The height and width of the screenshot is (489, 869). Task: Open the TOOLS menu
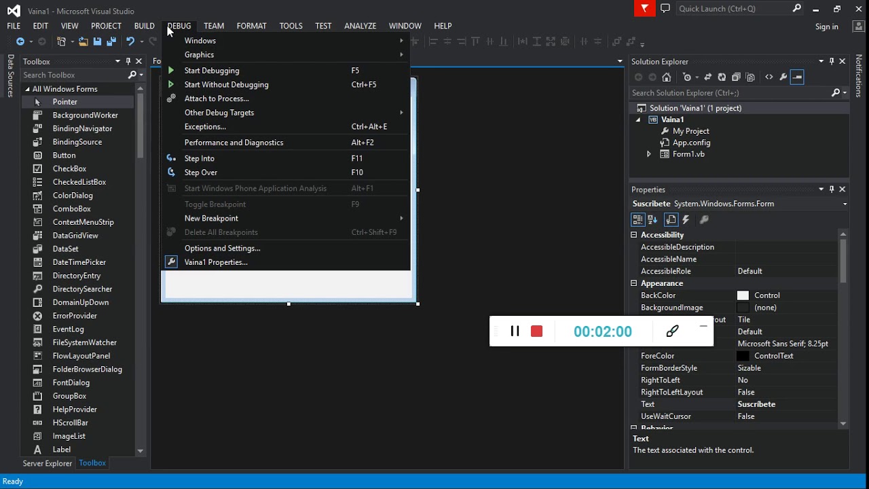tap(291, 26)
